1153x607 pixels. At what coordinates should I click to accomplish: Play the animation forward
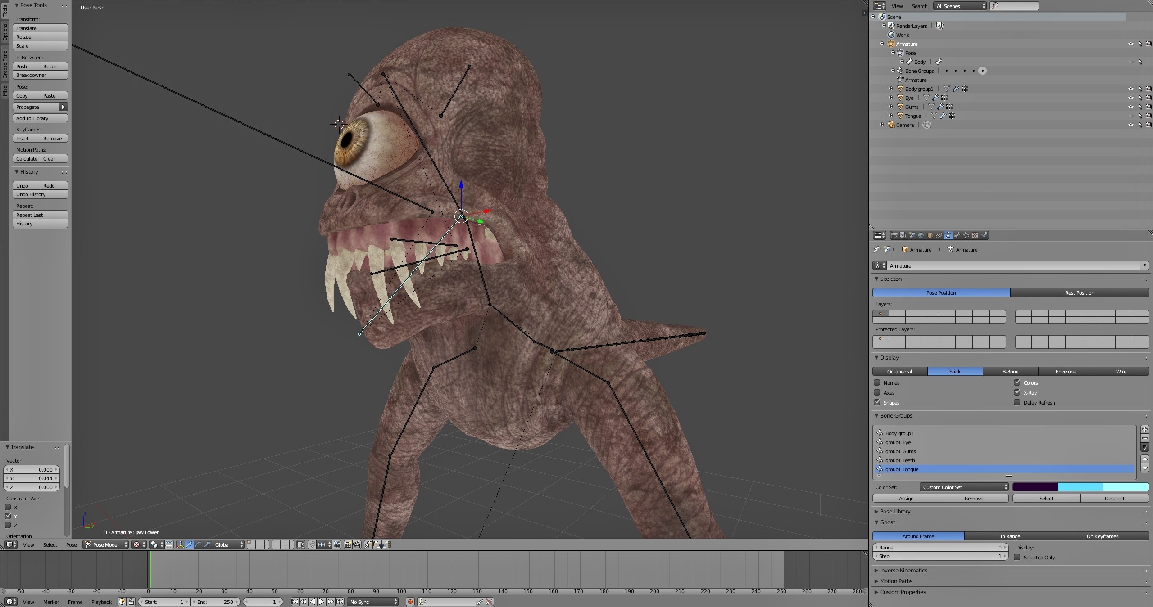[322, 602]
